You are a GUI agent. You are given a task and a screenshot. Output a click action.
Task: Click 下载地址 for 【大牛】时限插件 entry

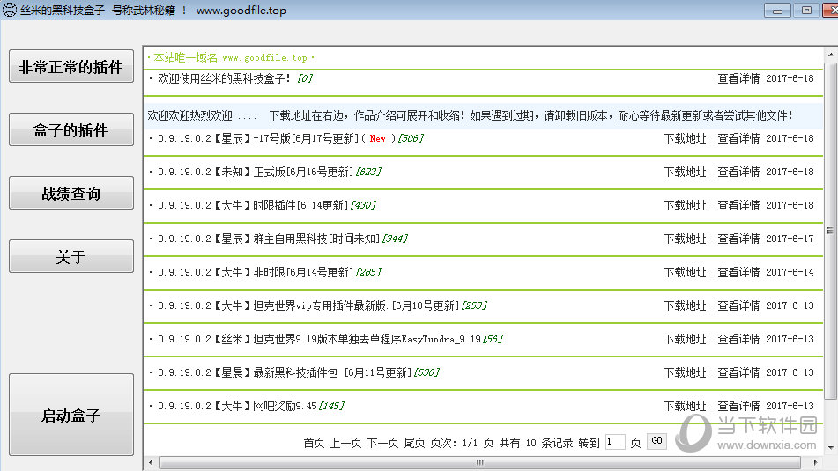pos(685,205)
